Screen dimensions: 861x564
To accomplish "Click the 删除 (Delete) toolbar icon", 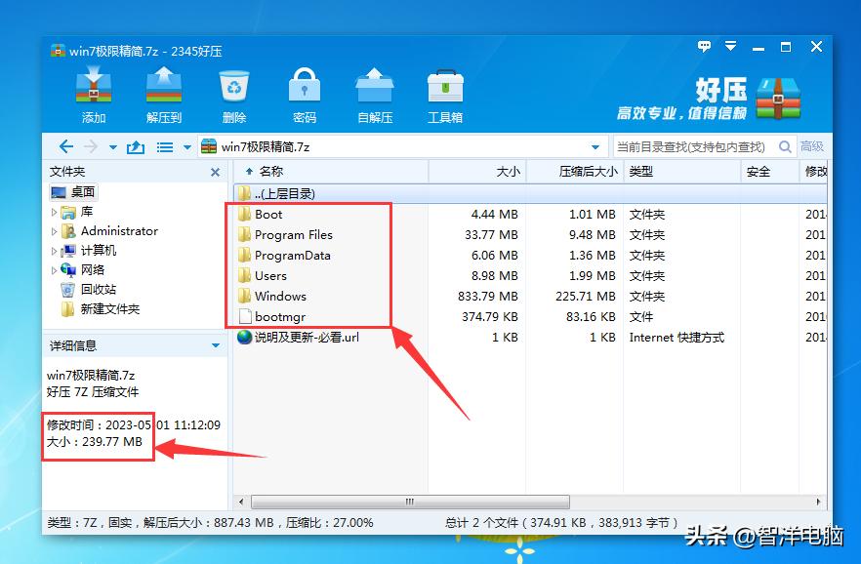I will click(x=233, y=93).
